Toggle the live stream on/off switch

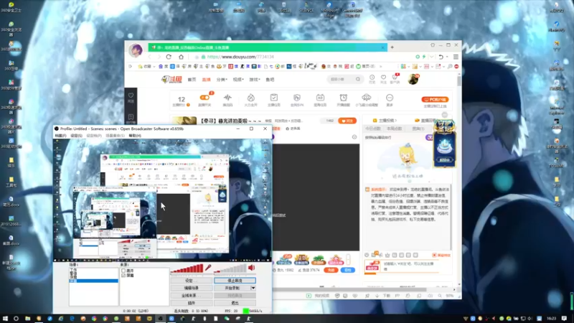coord(204,98)
